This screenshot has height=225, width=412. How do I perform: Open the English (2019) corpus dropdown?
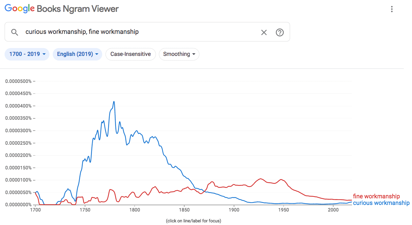coord(77,54)
